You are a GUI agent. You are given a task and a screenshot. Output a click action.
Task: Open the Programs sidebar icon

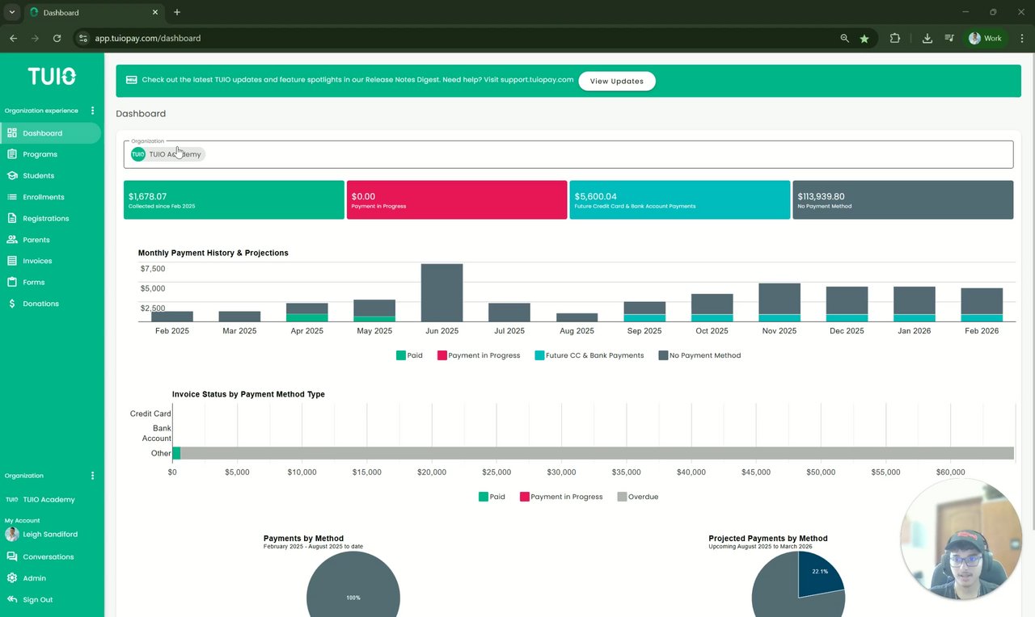click(x=12, y=154)
